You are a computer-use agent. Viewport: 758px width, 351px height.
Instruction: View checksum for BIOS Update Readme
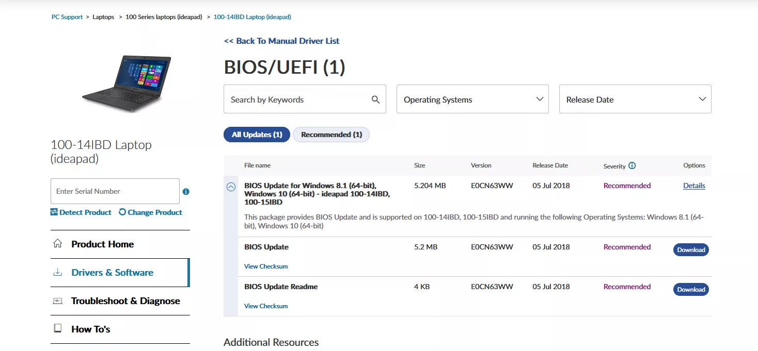pos(266,306)
